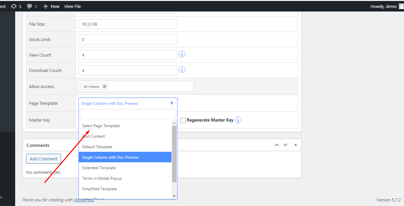
Task: Click info icon beside Regenerate Master Key
Action: coord(238,120)
